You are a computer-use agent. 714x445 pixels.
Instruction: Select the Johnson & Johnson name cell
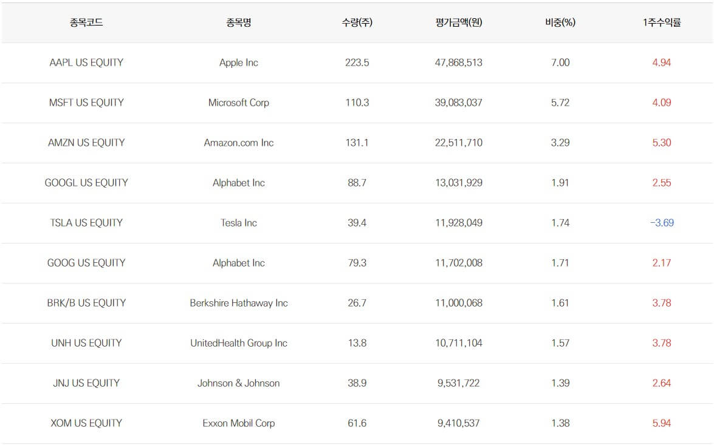click(239, 382)
